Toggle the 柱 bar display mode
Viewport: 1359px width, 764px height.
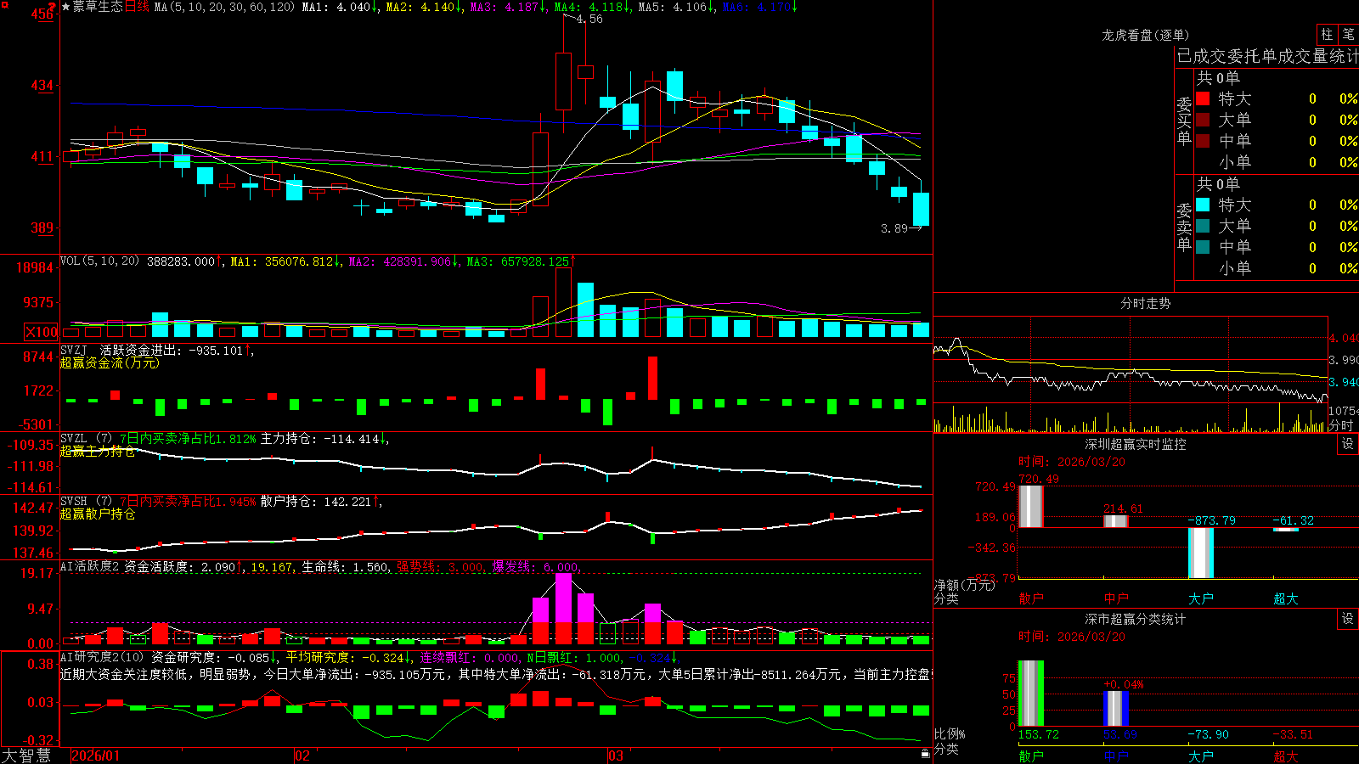click(1327, 34)
